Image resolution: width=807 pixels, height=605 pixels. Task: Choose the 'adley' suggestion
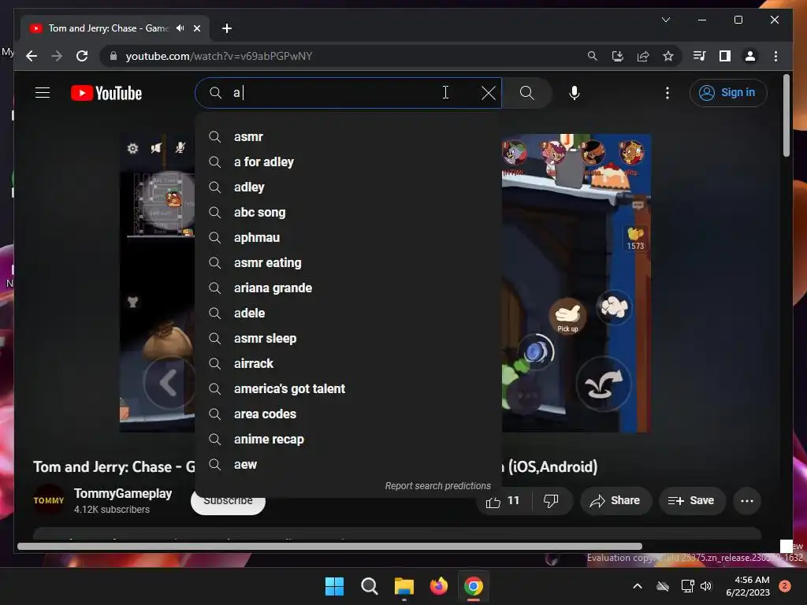point(348,187)
